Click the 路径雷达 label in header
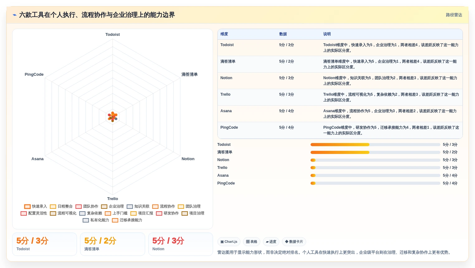Screen dimensions: 475x268 (454, 15)
